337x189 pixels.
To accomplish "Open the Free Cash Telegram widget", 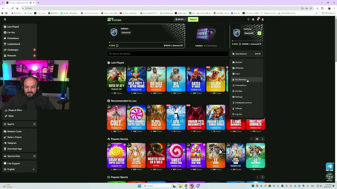I will click(x=329, y=167).
